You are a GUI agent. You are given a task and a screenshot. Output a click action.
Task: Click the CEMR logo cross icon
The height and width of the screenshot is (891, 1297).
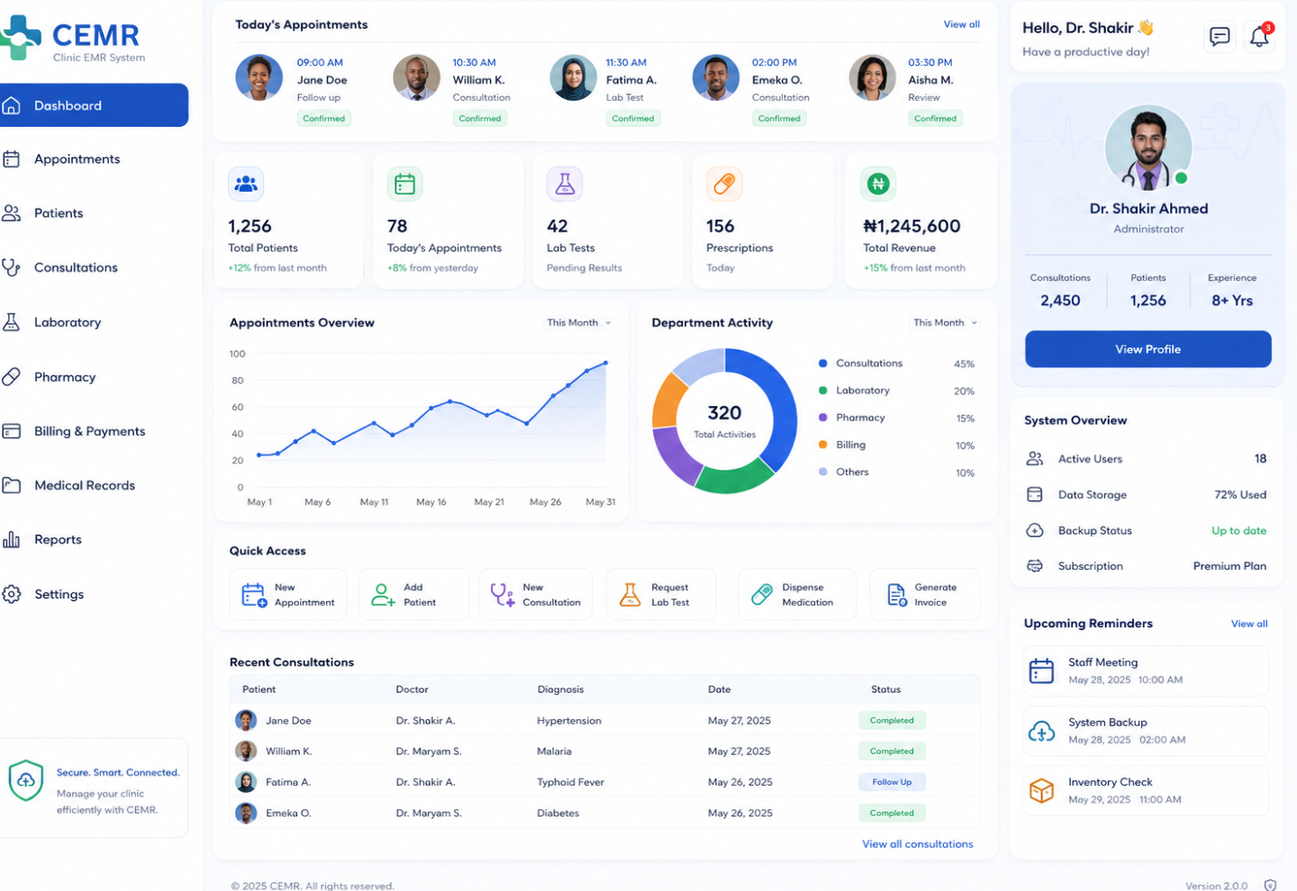(x=20, y=38)
